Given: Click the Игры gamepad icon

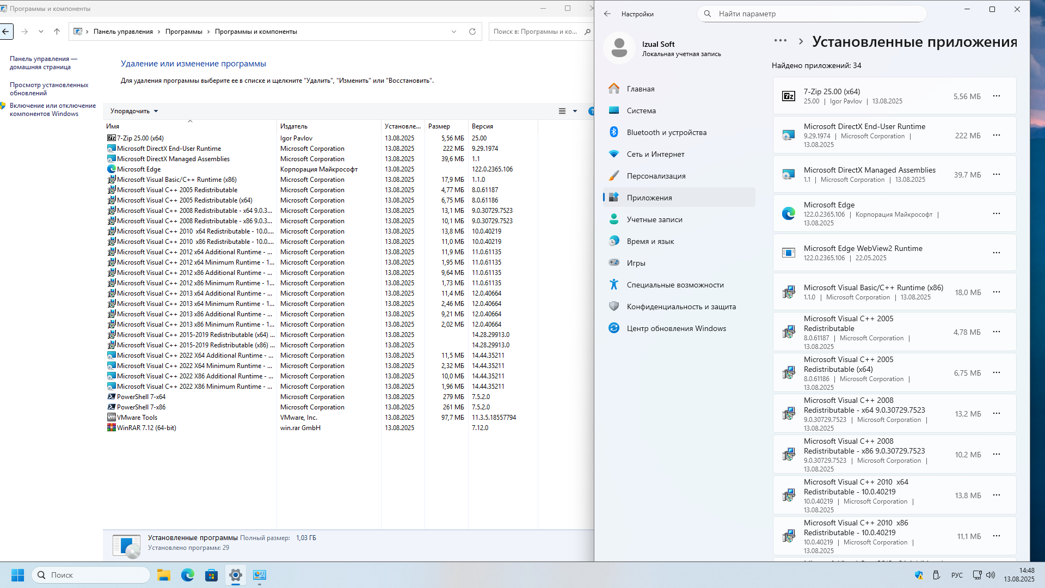Looking at the screenshot, I should pos(614,263).
